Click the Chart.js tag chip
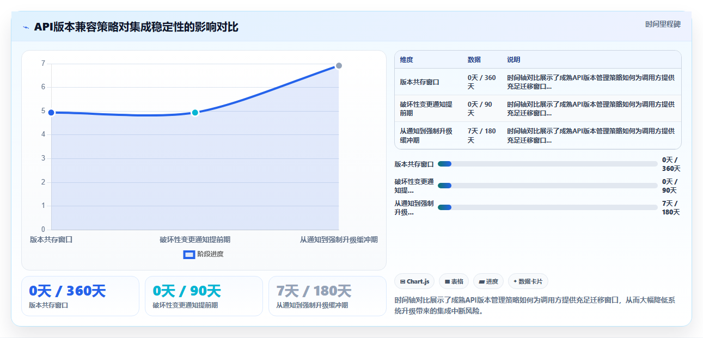 click(x=414, y=281)
